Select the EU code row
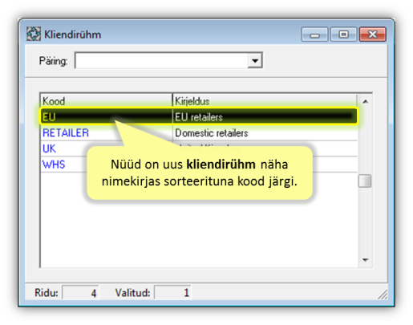Viewport: 413px width, 325px height. click(199, 116)
